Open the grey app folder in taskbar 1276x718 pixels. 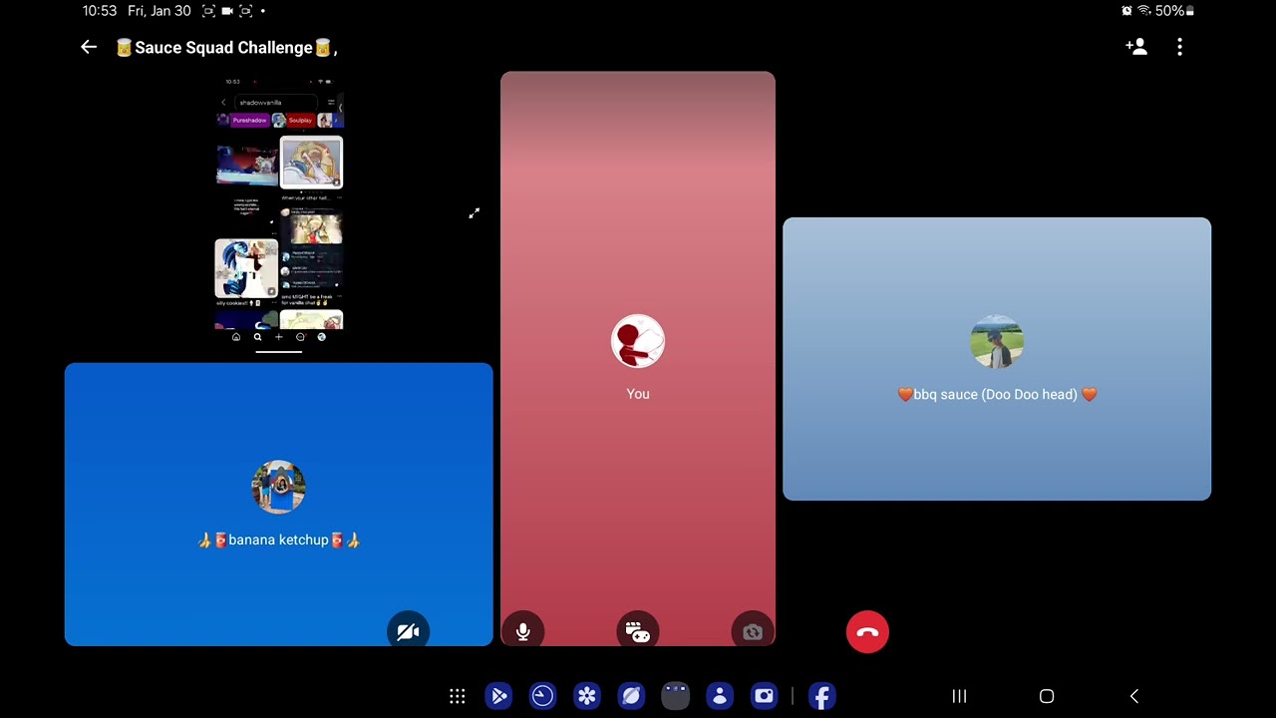[x=676, y=696]
